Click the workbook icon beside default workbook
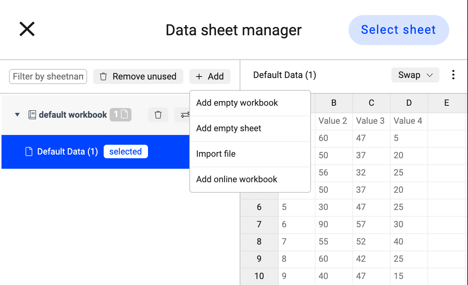The image size is (468, 285). tap(32, 115)
